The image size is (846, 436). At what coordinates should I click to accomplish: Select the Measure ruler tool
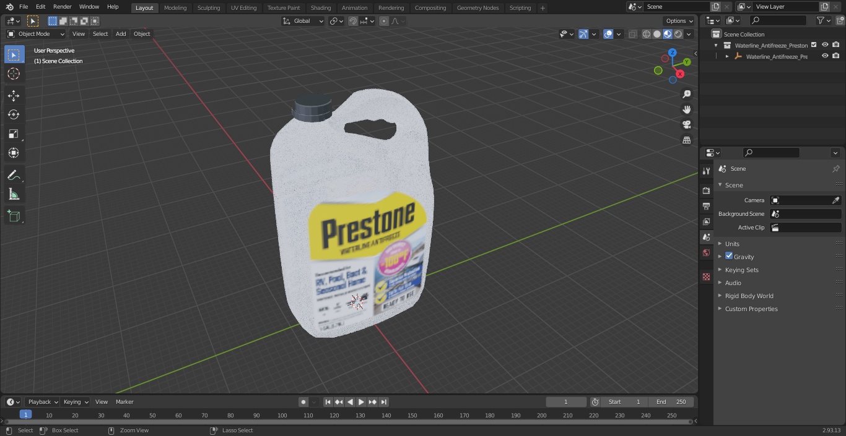pyautogui.click(x=14, y=195)
